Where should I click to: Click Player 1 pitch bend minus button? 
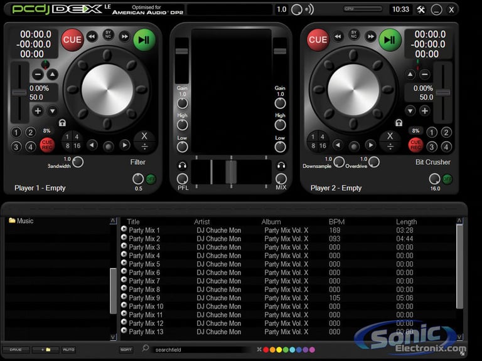(x=38, y=75)
